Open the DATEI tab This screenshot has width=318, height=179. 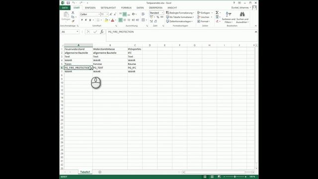(65, 8)
